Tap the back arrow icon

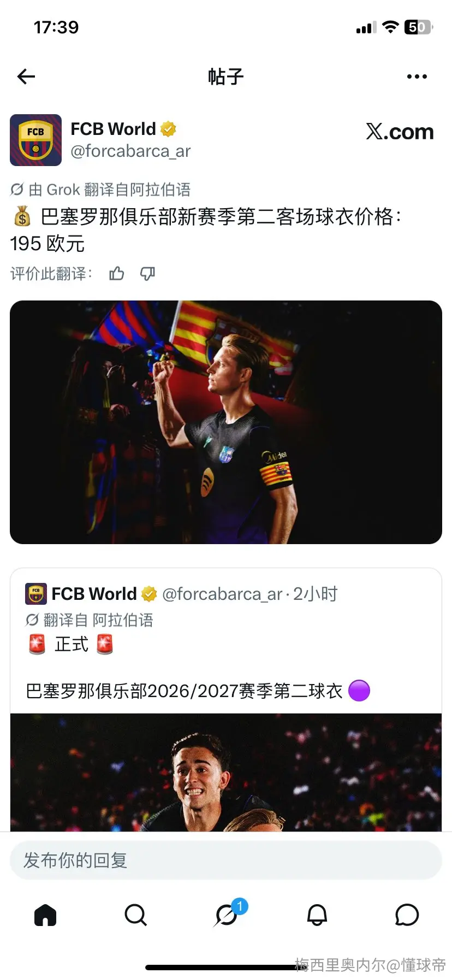(x=26, y=76)
